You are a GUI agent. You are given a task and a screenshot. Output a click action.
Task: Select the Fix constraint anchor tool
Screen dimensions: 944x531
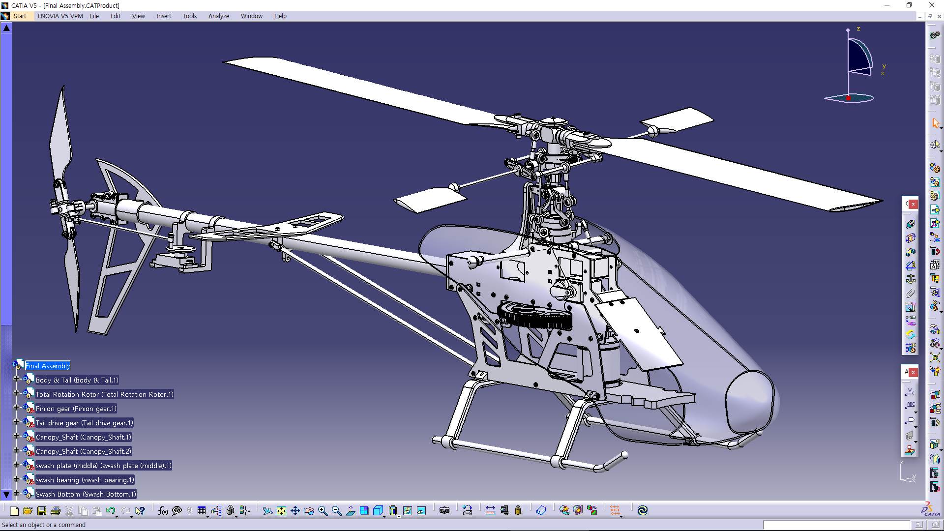911,278
